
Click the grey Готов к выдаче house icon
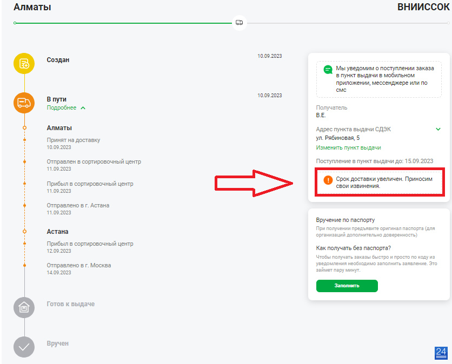coord(24,307)
